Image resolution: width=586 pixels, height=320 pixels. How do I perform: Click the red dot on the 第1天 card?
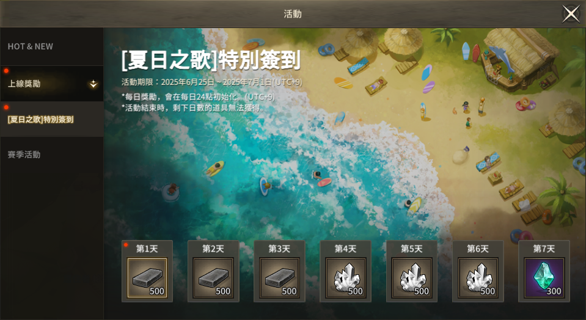coord(126,245)
